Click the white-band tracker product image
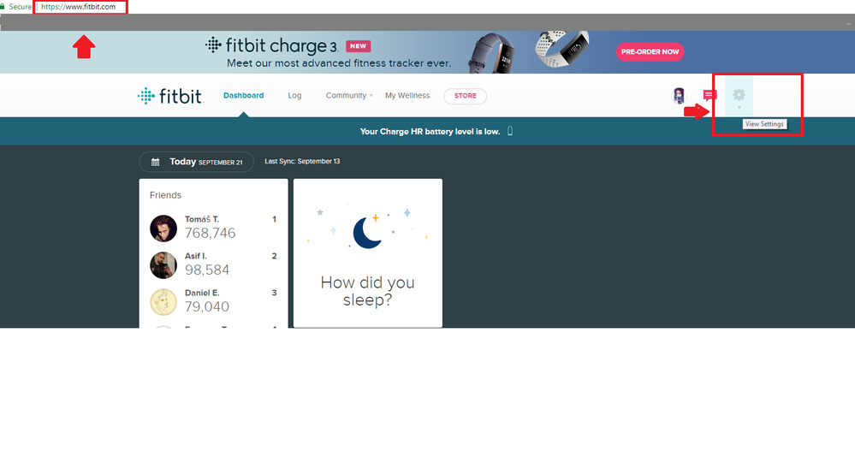The image size is (855, 463). click(x=561, y=49)
